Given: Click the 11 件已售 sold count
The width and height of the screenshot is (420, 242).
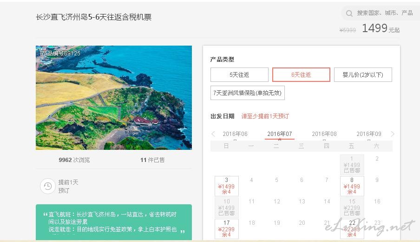Looking at the screenshot, I should point(152,160).
